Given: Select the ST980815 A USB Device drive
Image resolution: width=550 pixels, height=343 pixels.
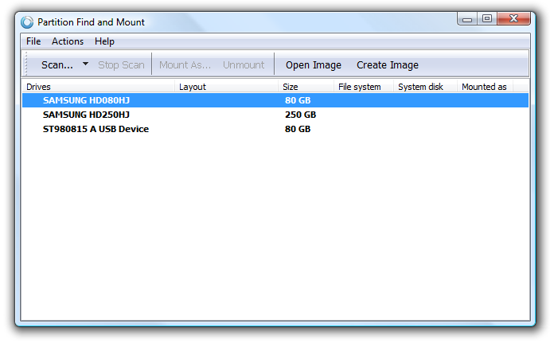Looking at the screenshot, I should pyautogui.click(x=96, y=129).
